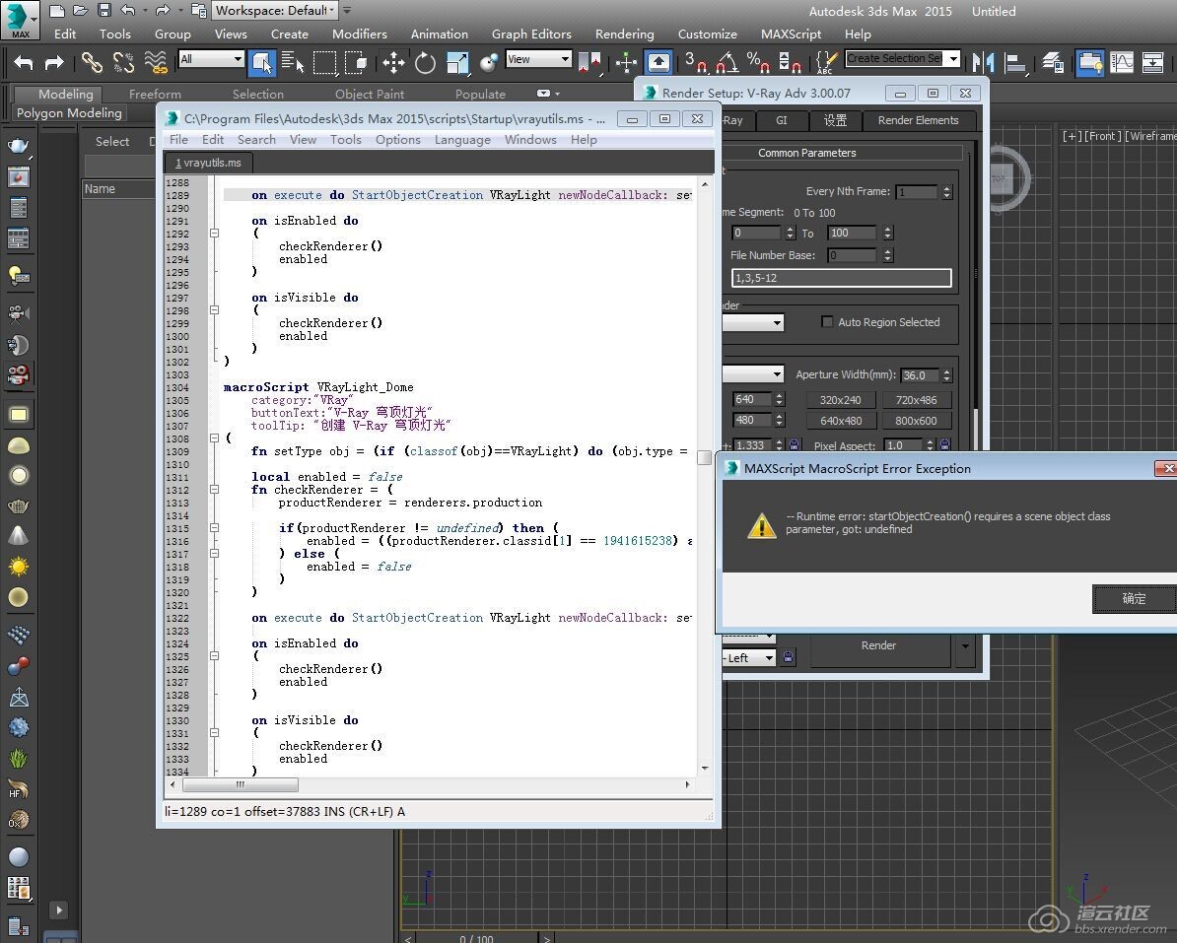Activate the Select and Move tool
Screen dimensions: 1177x943
[x=393, y=62]
